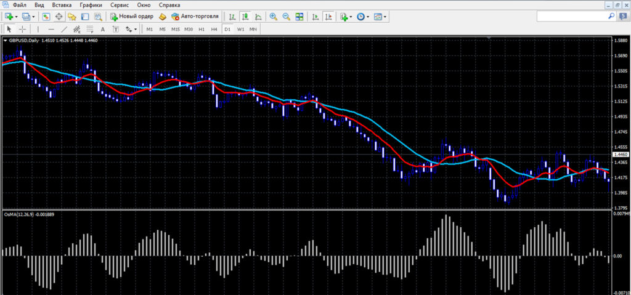Toggle the Market Watch window icon

click(x=46, y=17)
